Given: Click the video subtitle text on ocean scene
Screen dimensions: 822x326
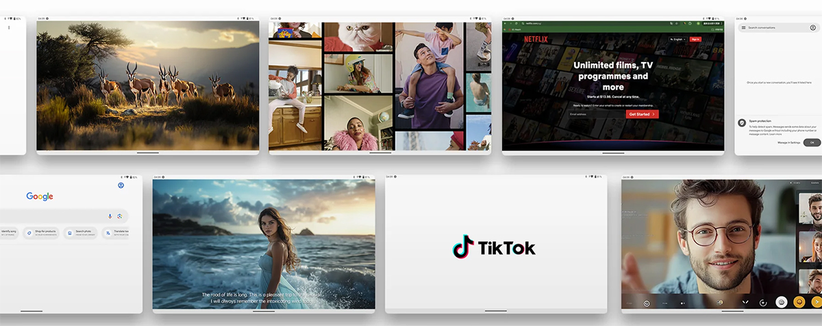Looking at the screenshot, I should (263, 298).
